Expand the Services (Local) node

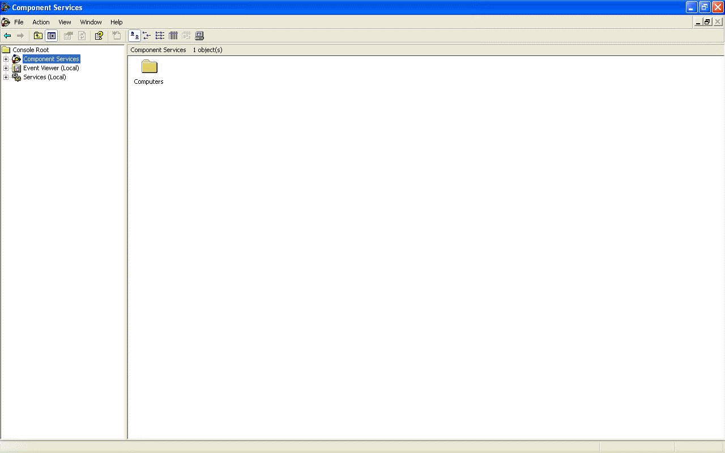click(x=6, y=77)
